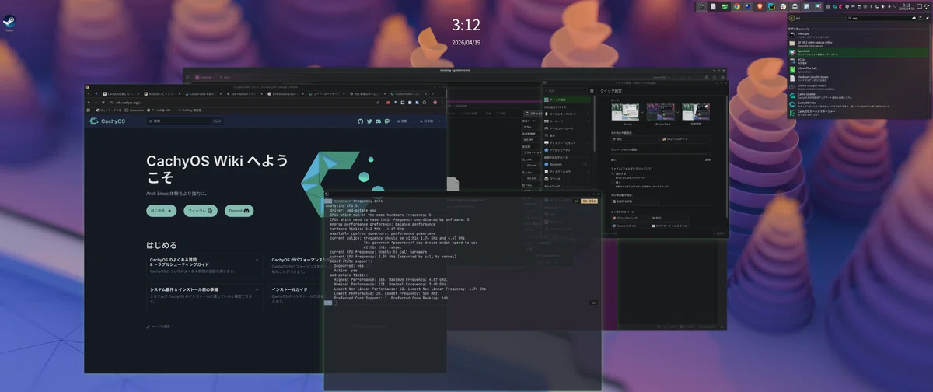
Task: Clear the launcher search field text
Action: [x=914, y=18]
